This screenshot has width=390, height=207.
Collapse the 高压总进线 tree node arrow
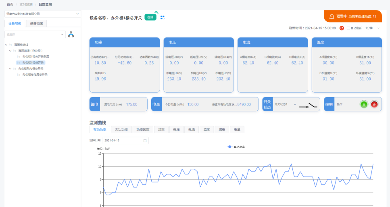click(6, 45)
